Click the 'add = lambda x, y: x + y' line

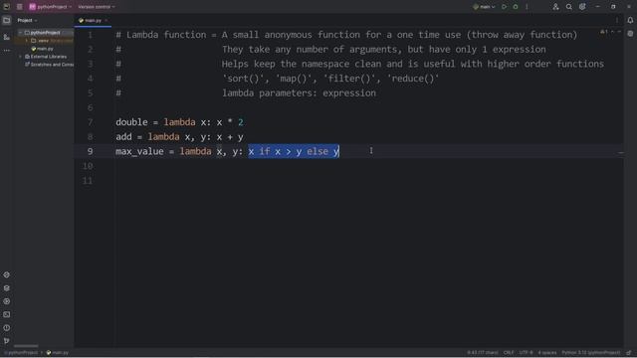179,137
